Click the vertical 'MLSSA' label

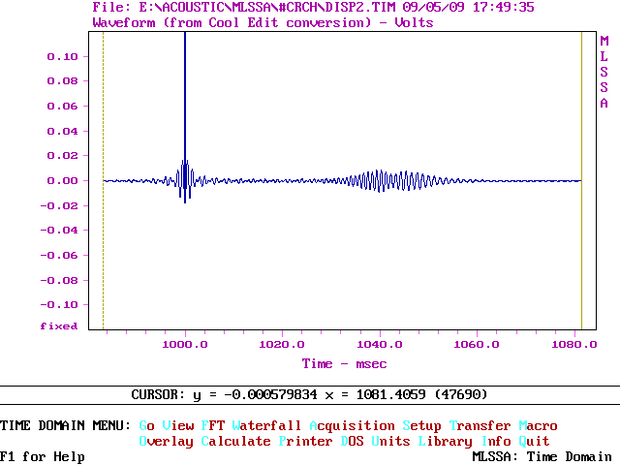pos(604,72)
